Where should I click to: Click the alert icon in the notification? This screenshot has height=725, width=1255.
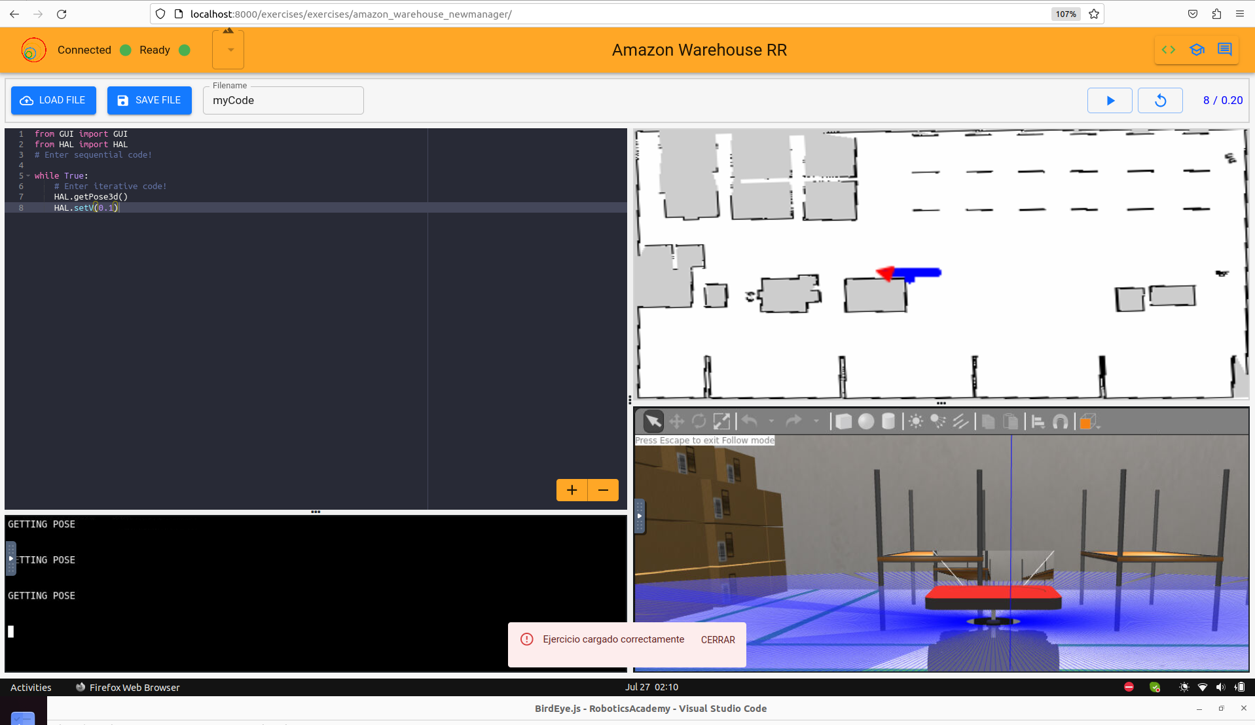pos(527,639)
